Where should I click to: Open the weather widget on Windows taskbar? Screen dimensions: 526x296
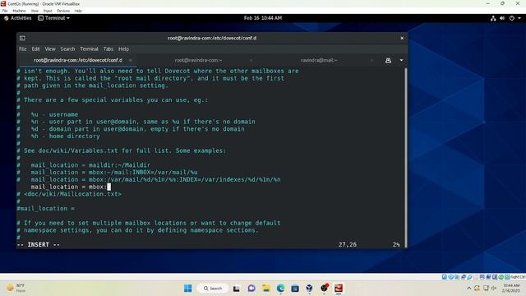coord(16,288)
